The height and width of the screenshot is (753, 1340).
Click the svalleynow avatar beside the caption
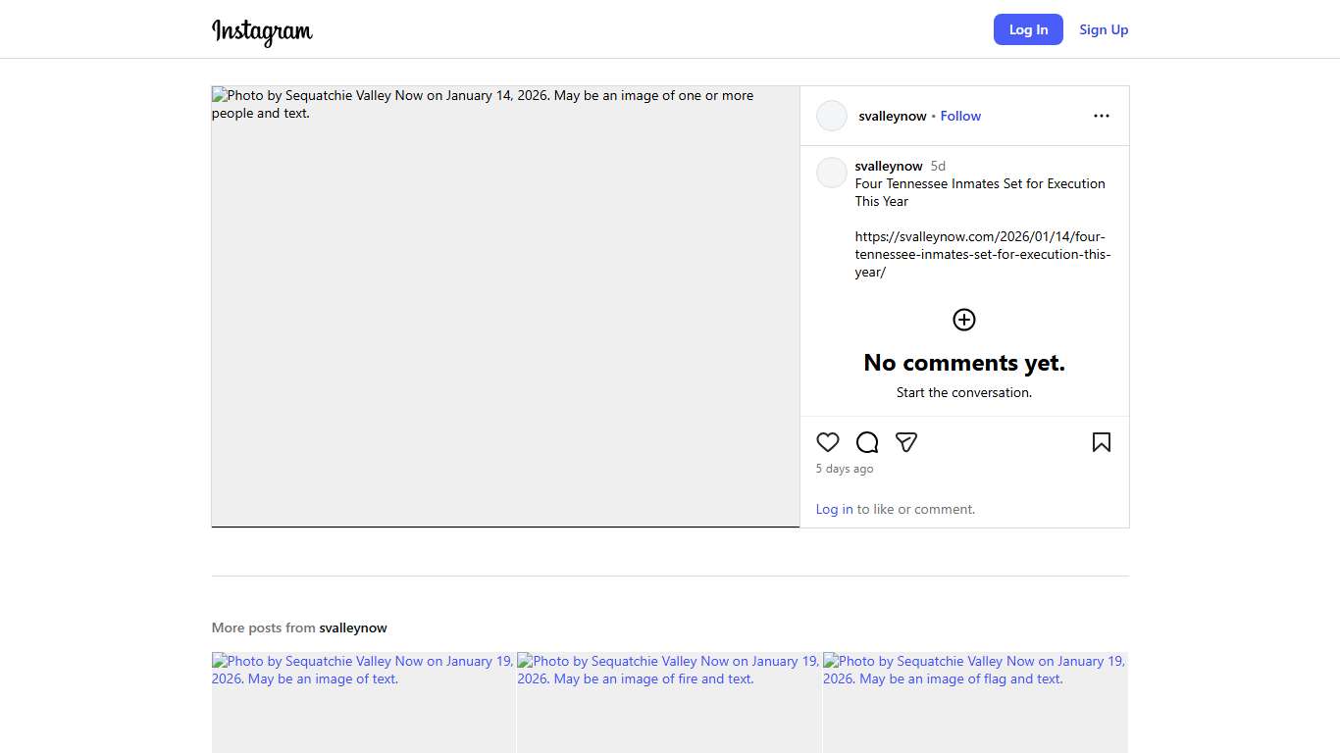click(832, 173)
